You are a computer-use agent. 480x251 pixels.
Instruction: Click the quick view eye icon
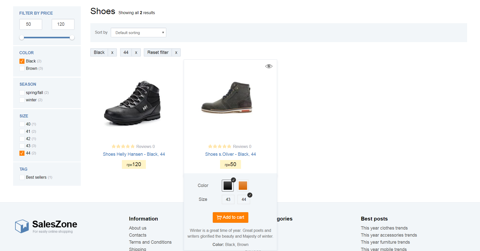tap(269, 66)
